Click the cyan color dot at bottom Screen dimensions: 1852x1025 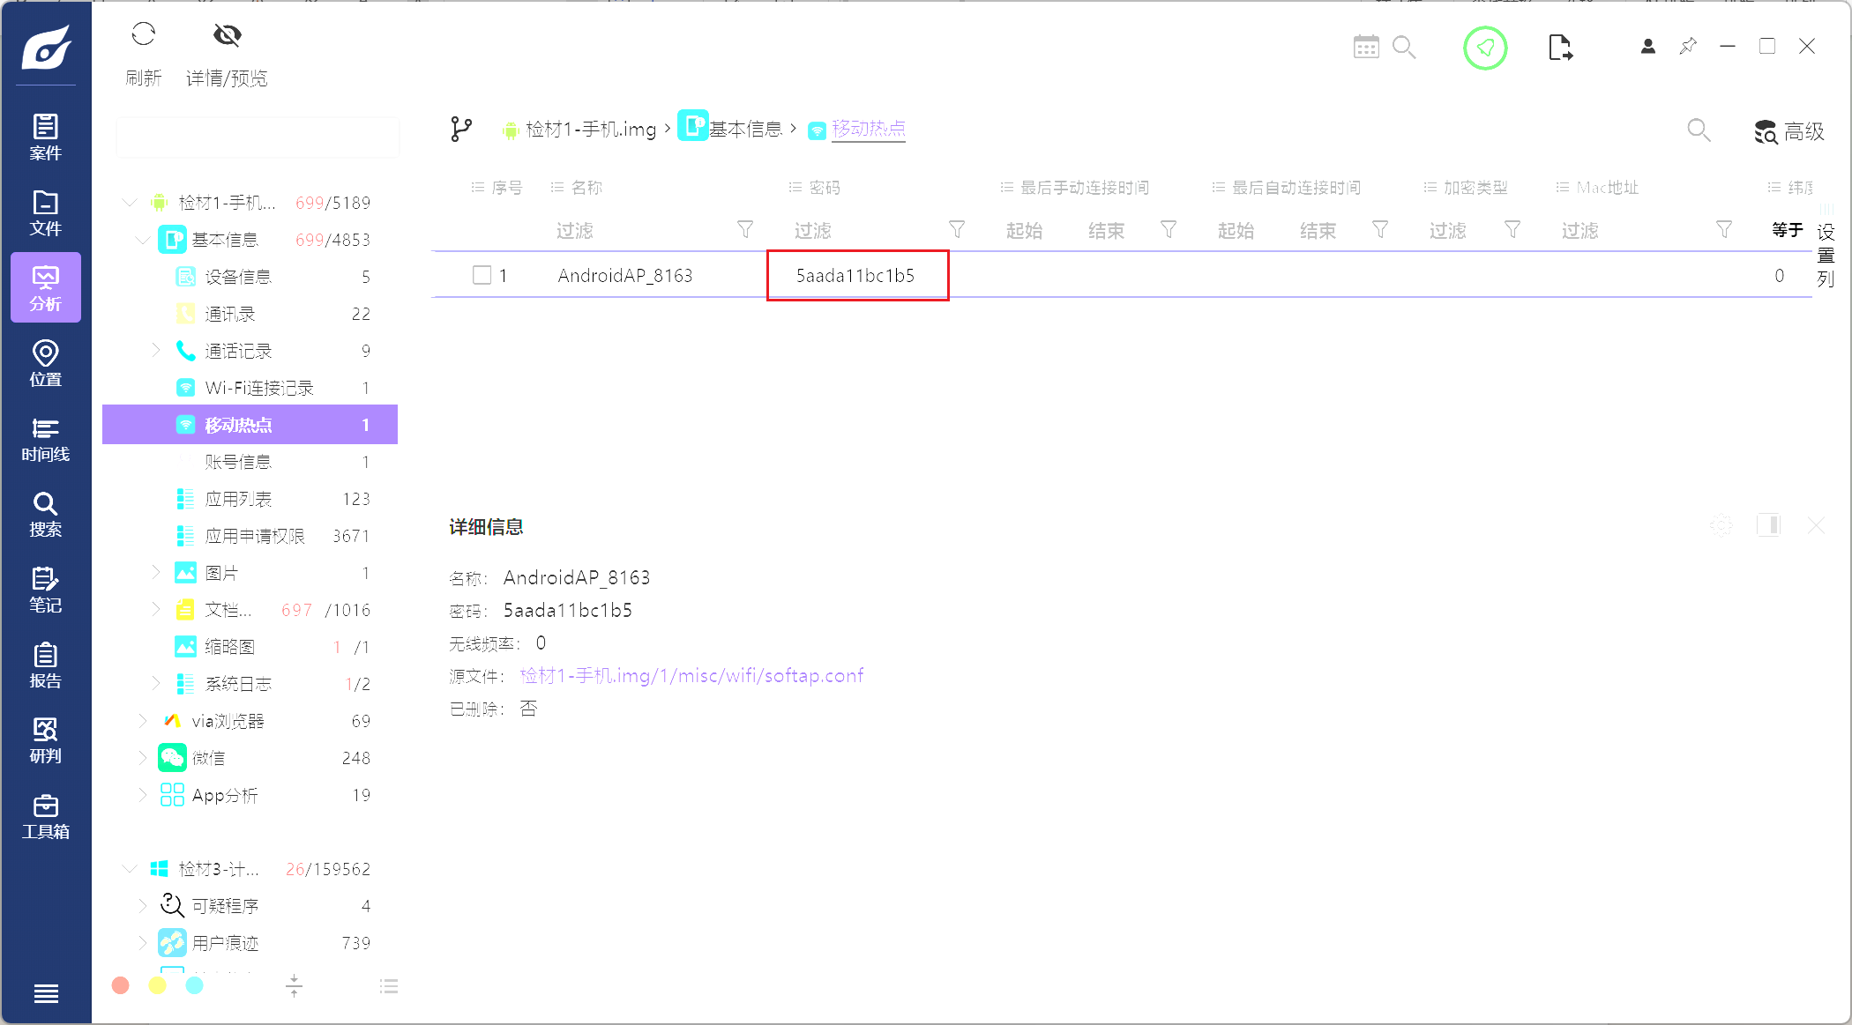click(195, 985)
